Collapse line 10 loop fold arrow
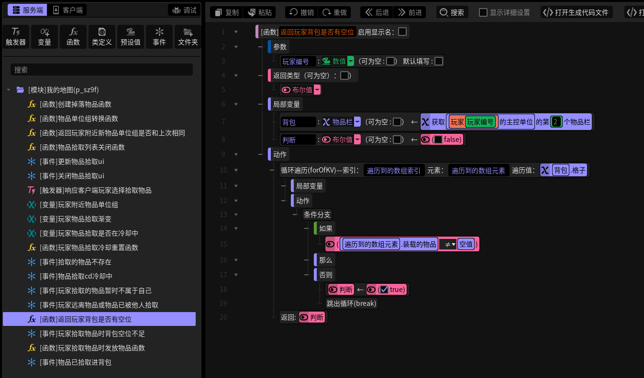The height and width of the screenshot is (378, 644). coord(236,170)
